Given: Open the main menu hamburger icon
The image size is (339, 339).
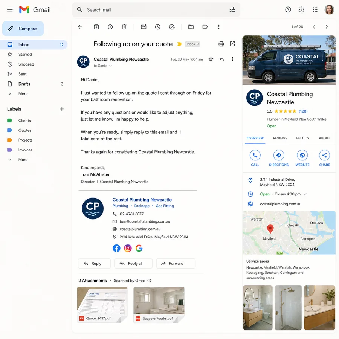Looking at the screenshot, I should [x=10, y=9].
